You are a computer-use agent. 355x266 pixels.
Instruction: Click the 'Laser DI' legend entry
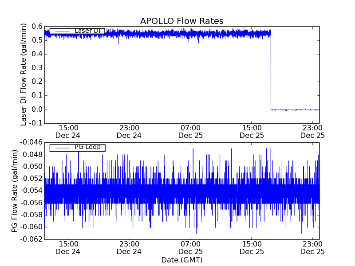click(77, 31)
